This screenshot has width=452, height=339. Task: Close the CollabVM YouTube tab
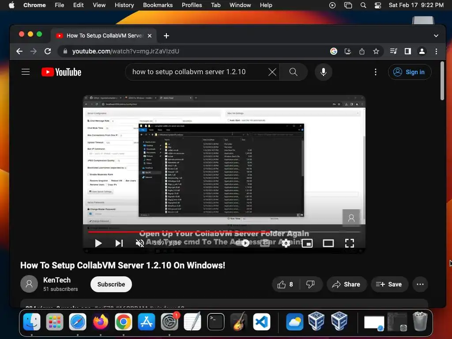(150, 36)
